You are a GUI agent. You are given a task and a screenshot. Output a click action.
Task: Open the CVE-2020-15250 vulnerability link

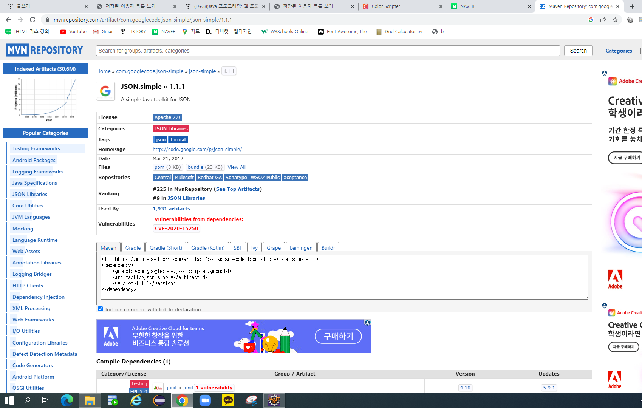click(176, 228)
